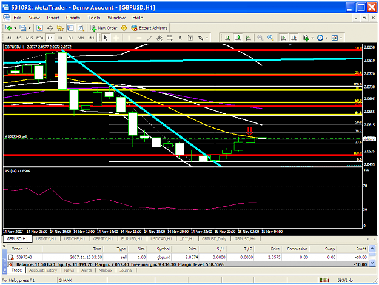Expand the New Chart dropdown arrow

click(x=15, y=28)
